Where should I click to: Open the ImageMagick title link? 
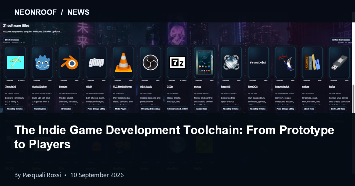click(x=282, y=87)
